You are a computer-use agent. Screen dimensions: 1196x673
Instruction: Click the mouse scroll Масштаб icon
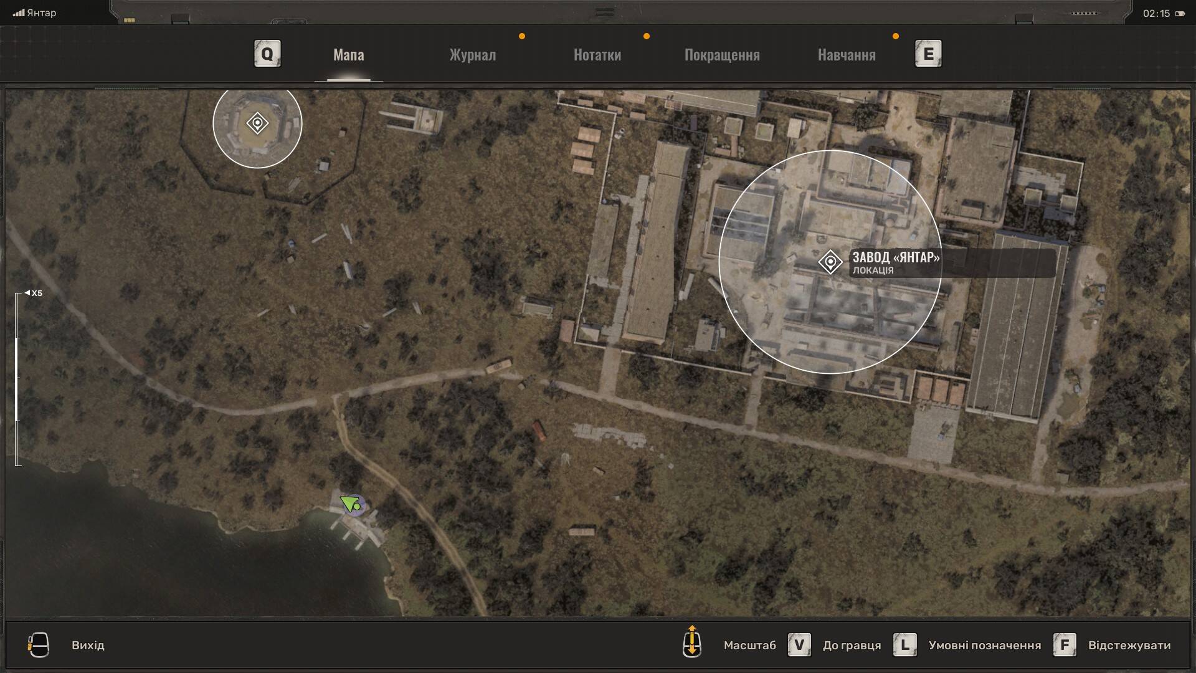click(x=691, y=642)
